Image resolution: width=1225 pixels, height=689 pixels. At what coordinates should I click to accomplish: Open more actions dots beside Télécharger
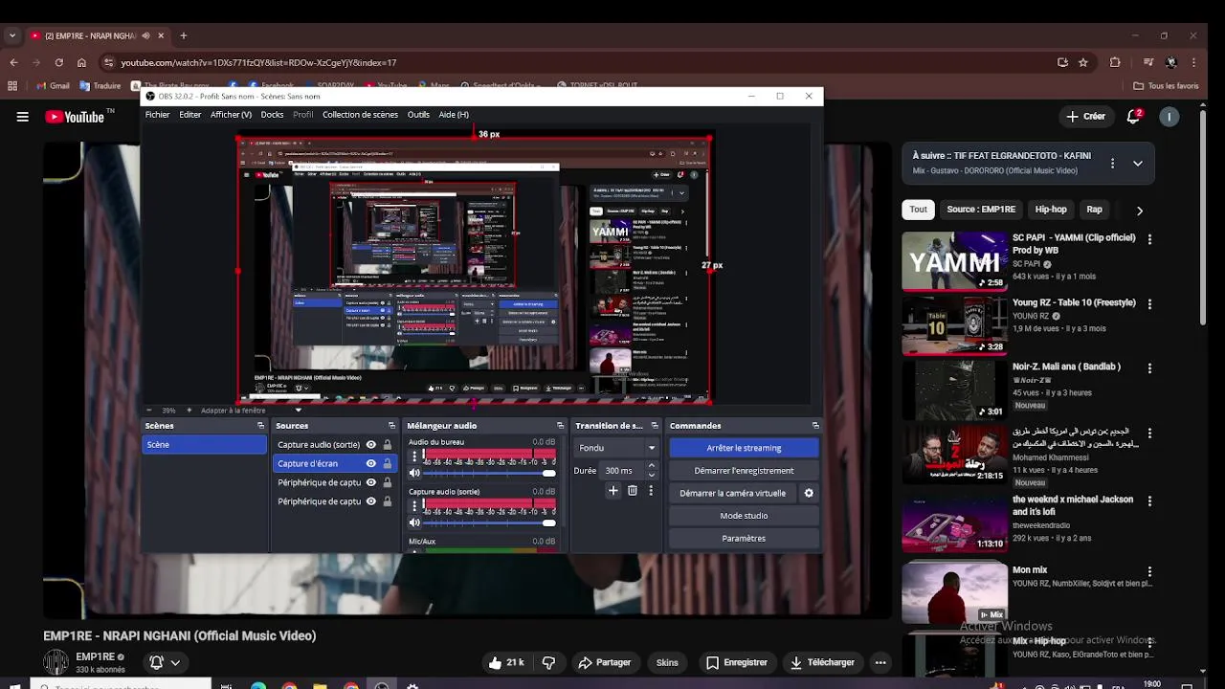pyautogui.click(x=880, y=662)
